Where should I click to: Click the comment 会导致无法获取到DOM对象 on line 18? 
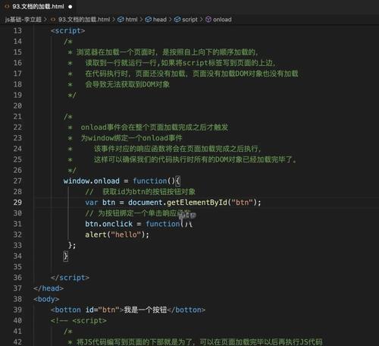pos(127,84)
